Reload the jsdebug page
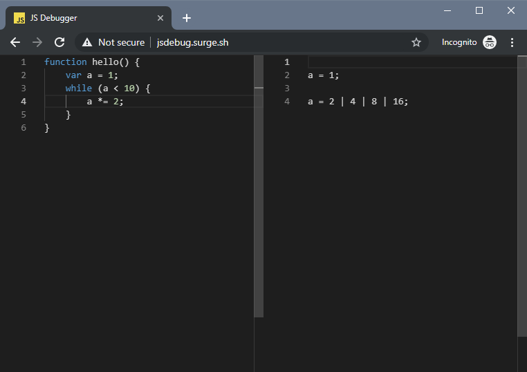The height and width of the screenshot is (372, 527). [59, 42]
